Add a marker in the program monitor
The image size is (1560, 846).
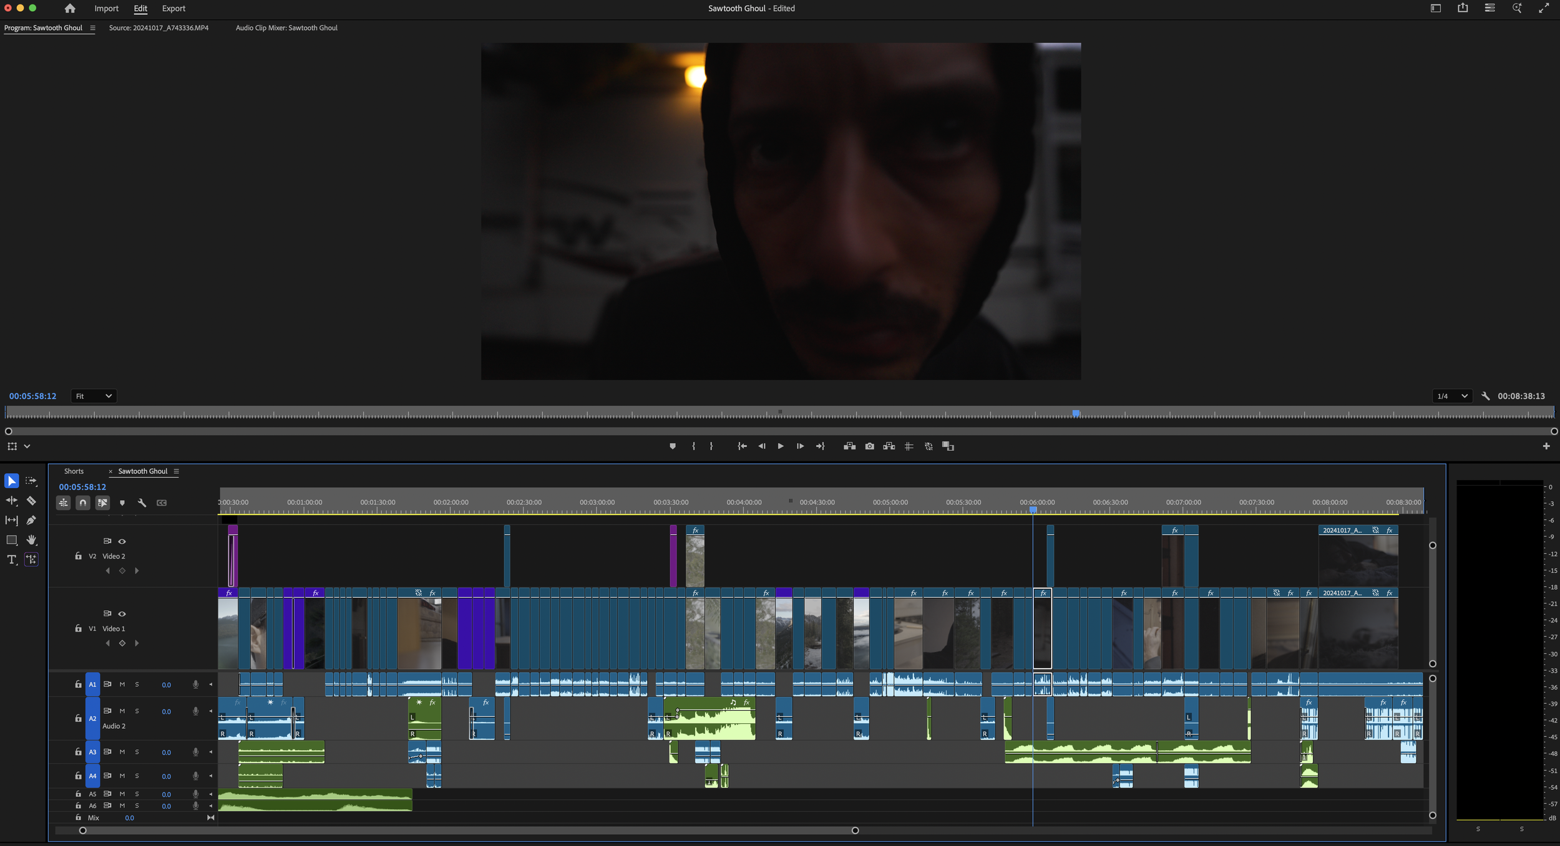tap(672, 446)
